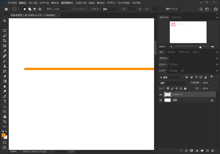Hide the 背景 layer eye icon
This screenshot has width=220, height=154.
(161, 100)
